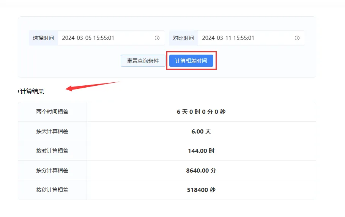The width and height of the screenshot is (345, 217).
Task: Click the 对比时间 label
Action: (183, 38)
